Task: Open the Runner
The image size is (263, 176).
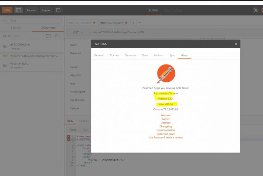Action: point(31,10)
